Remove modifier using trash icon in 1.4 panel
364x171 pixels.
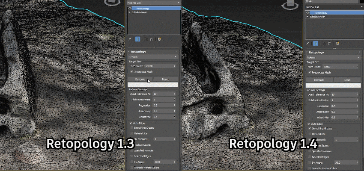click(x=329, y=44)
